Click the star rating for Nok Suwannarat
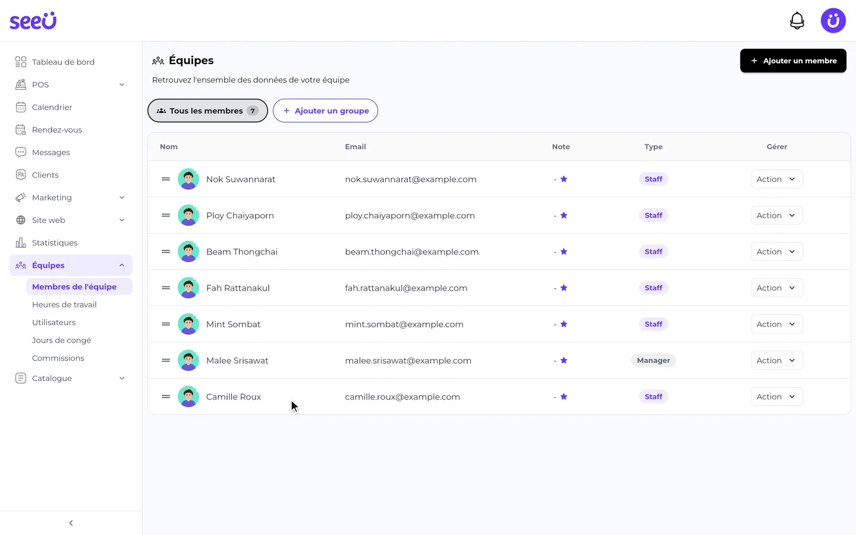 [x=564, y=179]
